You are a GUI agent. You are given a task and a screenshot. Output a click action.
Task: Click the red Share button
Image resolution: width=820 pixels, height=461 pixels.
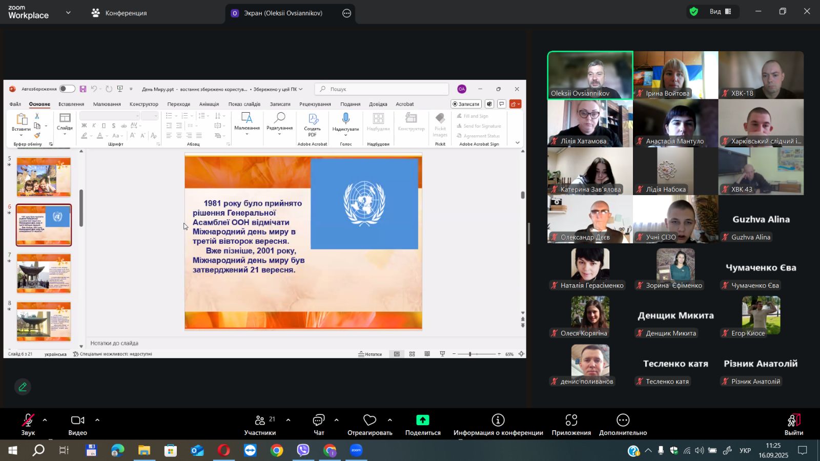point(516,104)
